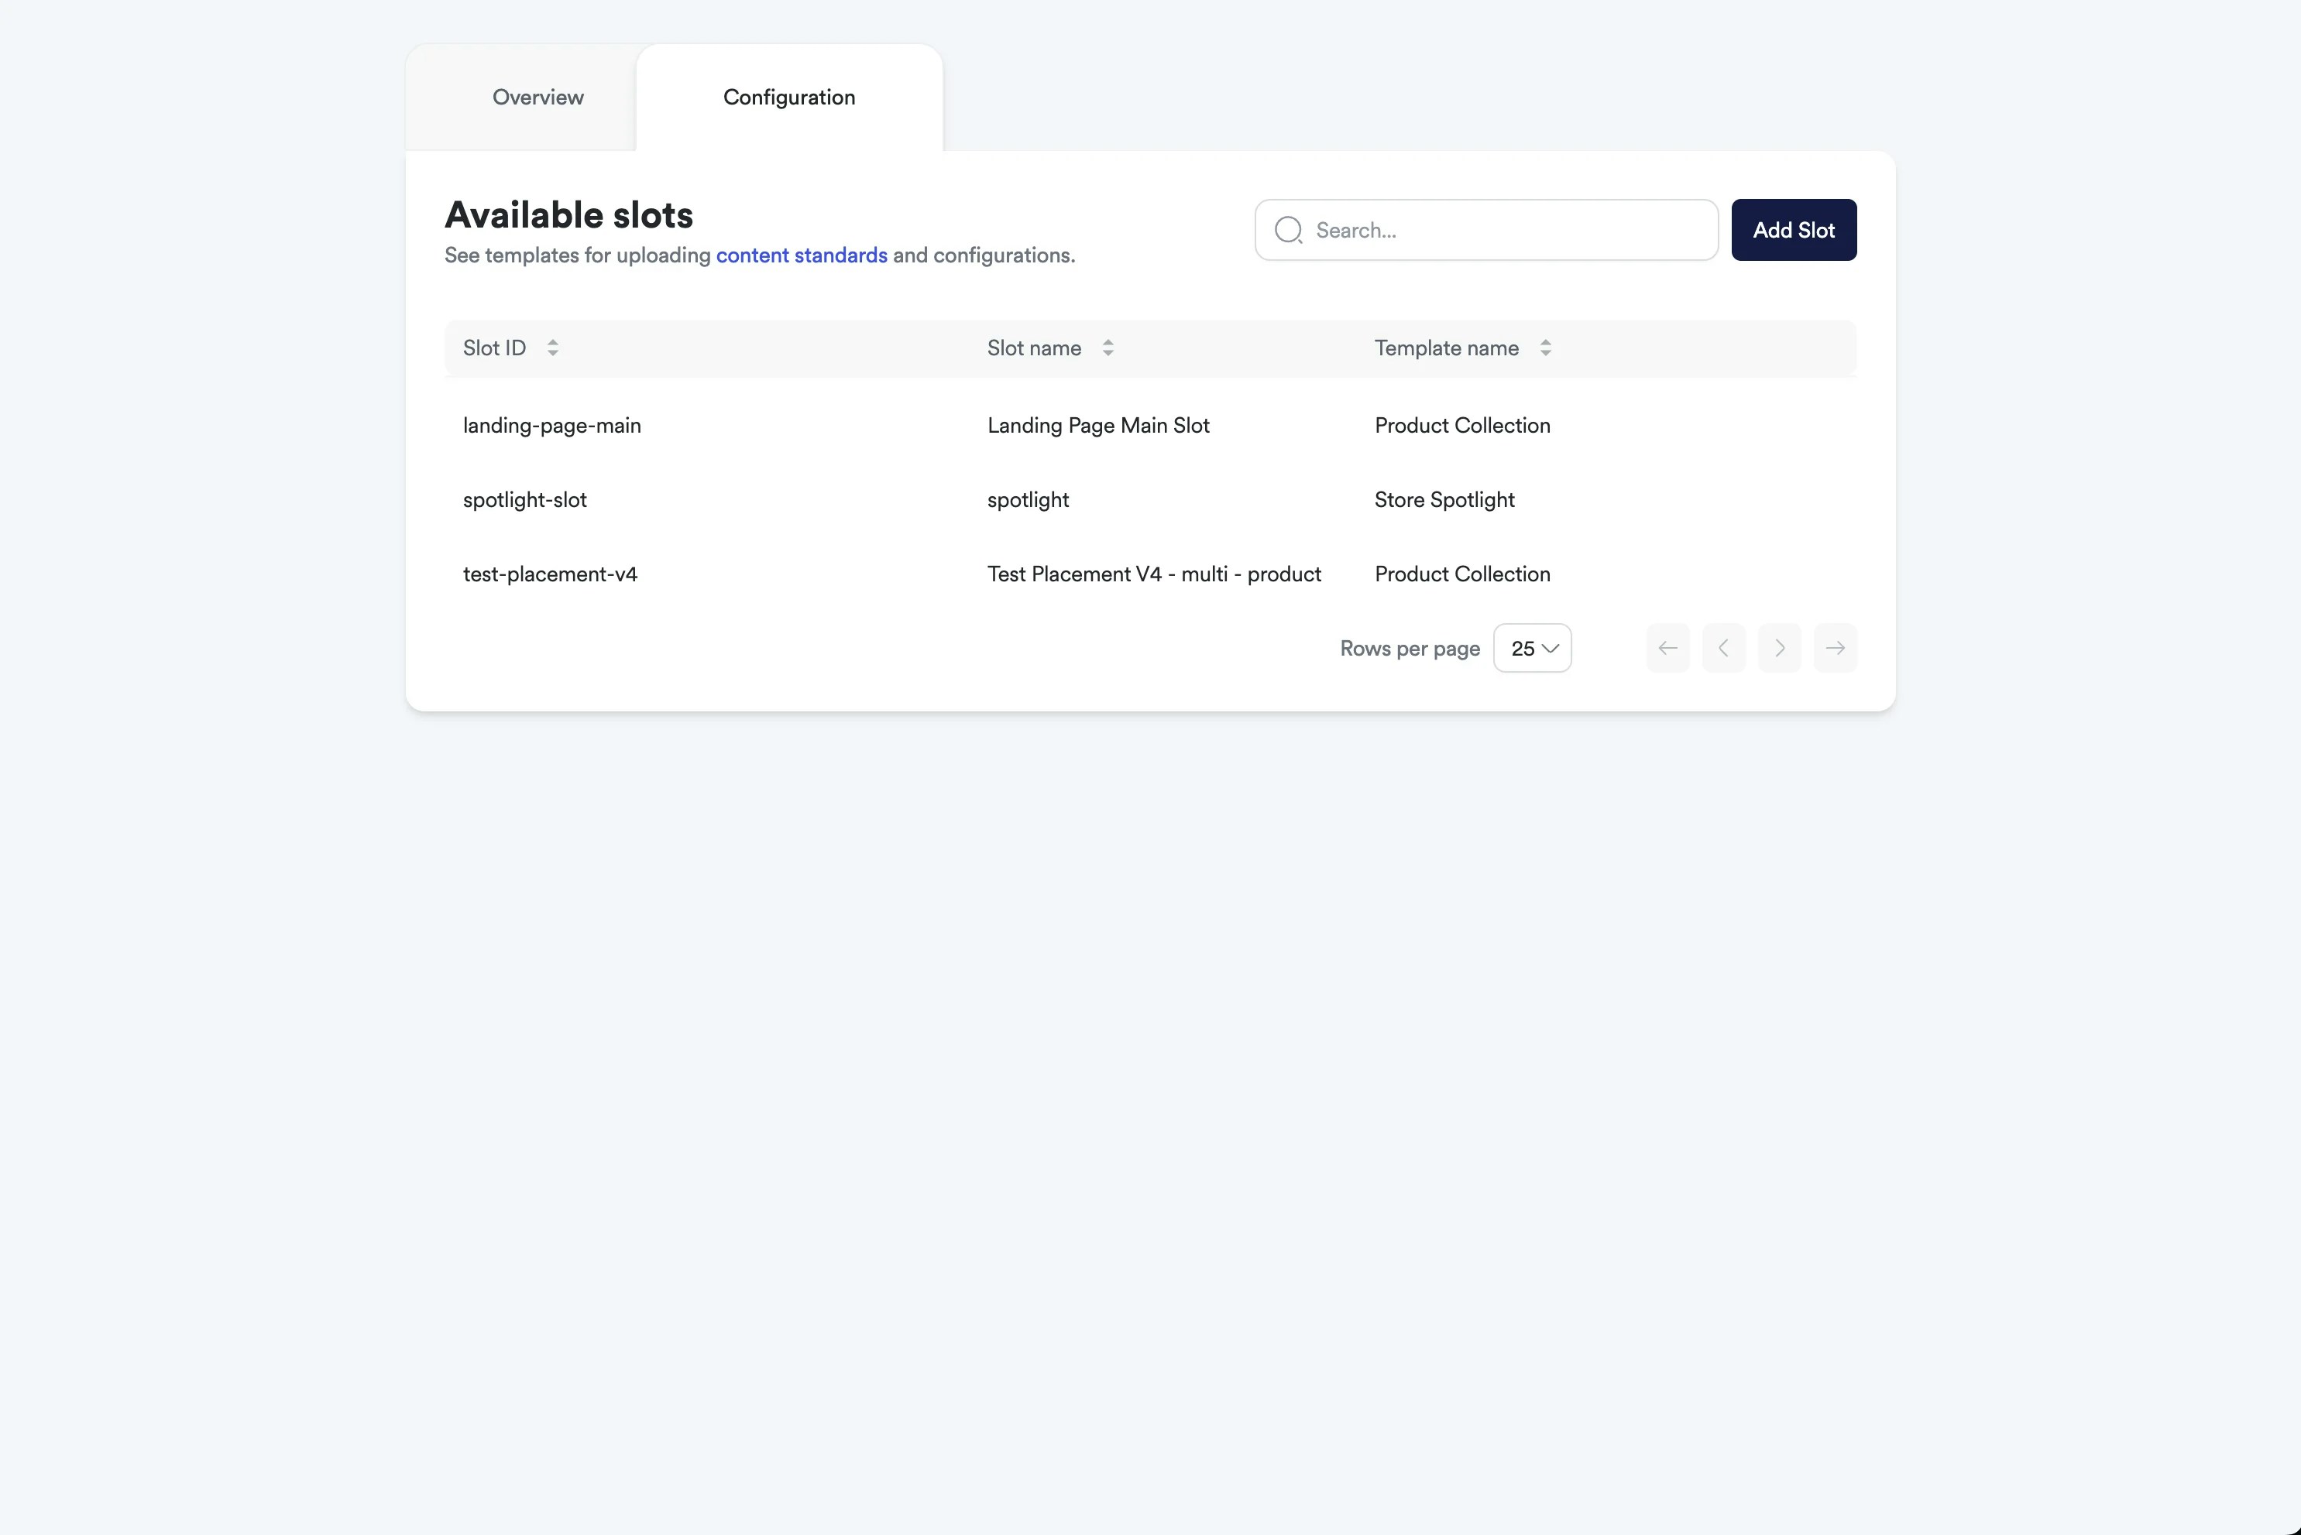Switch to the Configuration tab
Viewport: 2301px width, 1535px height.
789,97
